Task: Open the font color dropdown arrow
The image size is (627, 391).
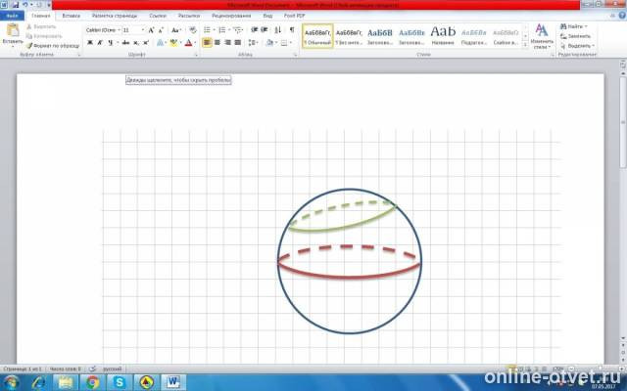Action: (x=195, y=43)
